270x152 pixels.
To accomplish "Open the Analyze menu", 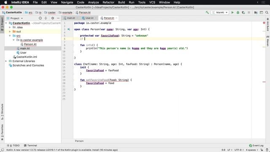I will [x=93, y=2].
